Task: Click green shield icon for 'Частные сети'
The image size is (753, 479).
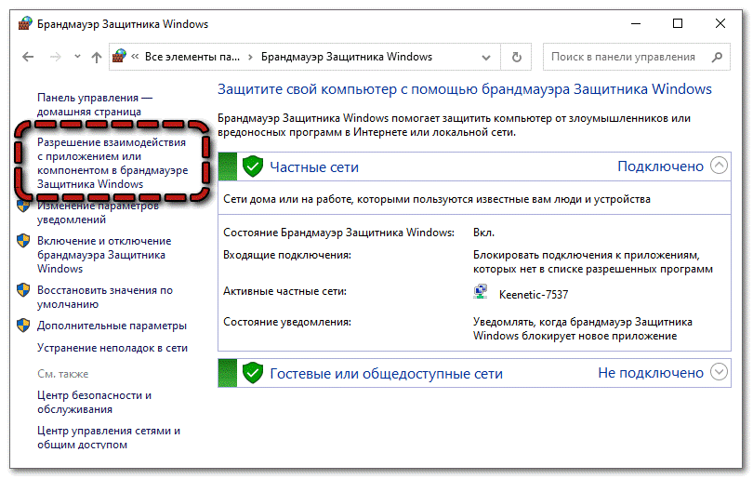Action: [253, 166]
